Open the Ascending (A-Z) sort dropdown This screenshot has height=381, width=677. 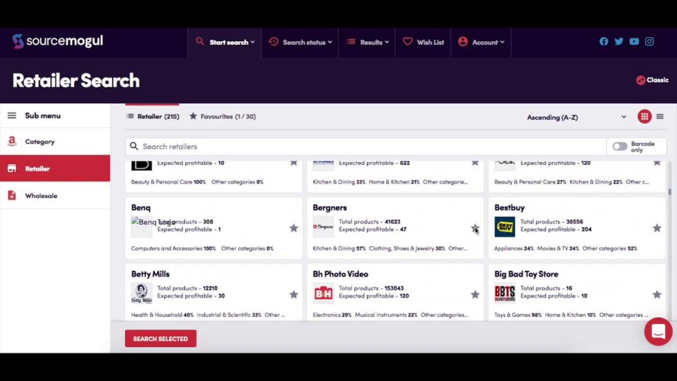[577, 118]
